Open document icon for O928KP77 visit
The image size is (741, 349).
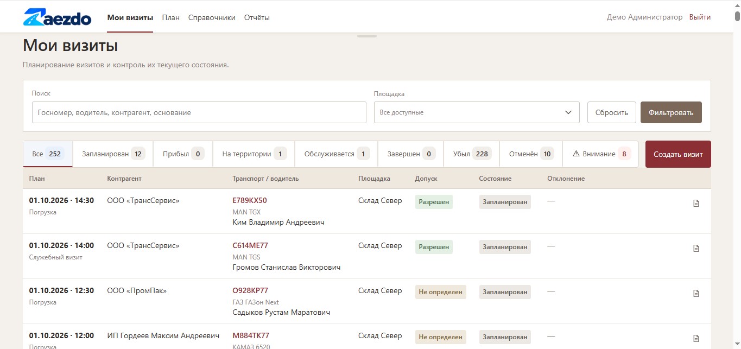click(x=696, y=294)
